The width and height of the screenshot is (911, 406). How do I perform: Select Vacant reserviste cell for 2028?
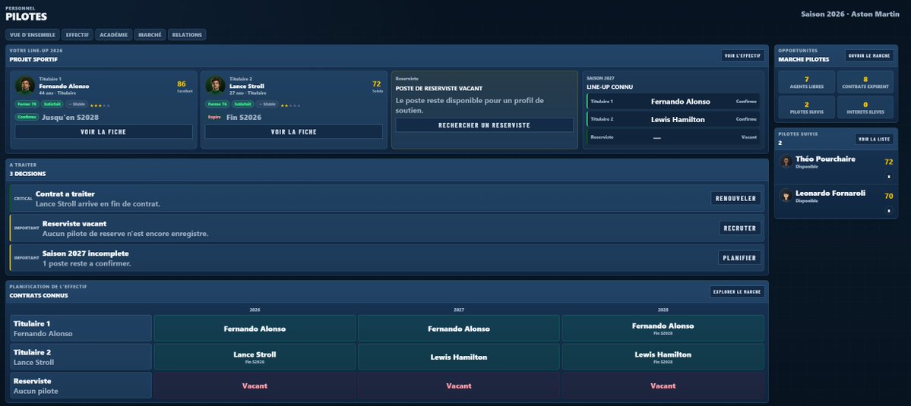[x=663, y=385]
